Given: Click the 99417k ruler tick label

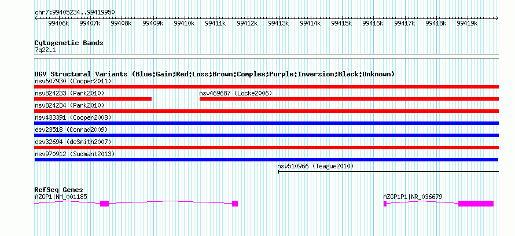Looking at the screenshot, I should point(404,23).
